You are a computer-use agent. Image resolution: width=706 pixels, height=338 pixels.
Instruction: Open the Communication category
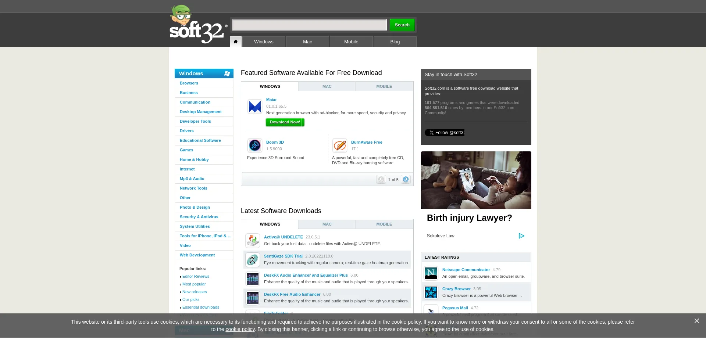tap(195, 102)
